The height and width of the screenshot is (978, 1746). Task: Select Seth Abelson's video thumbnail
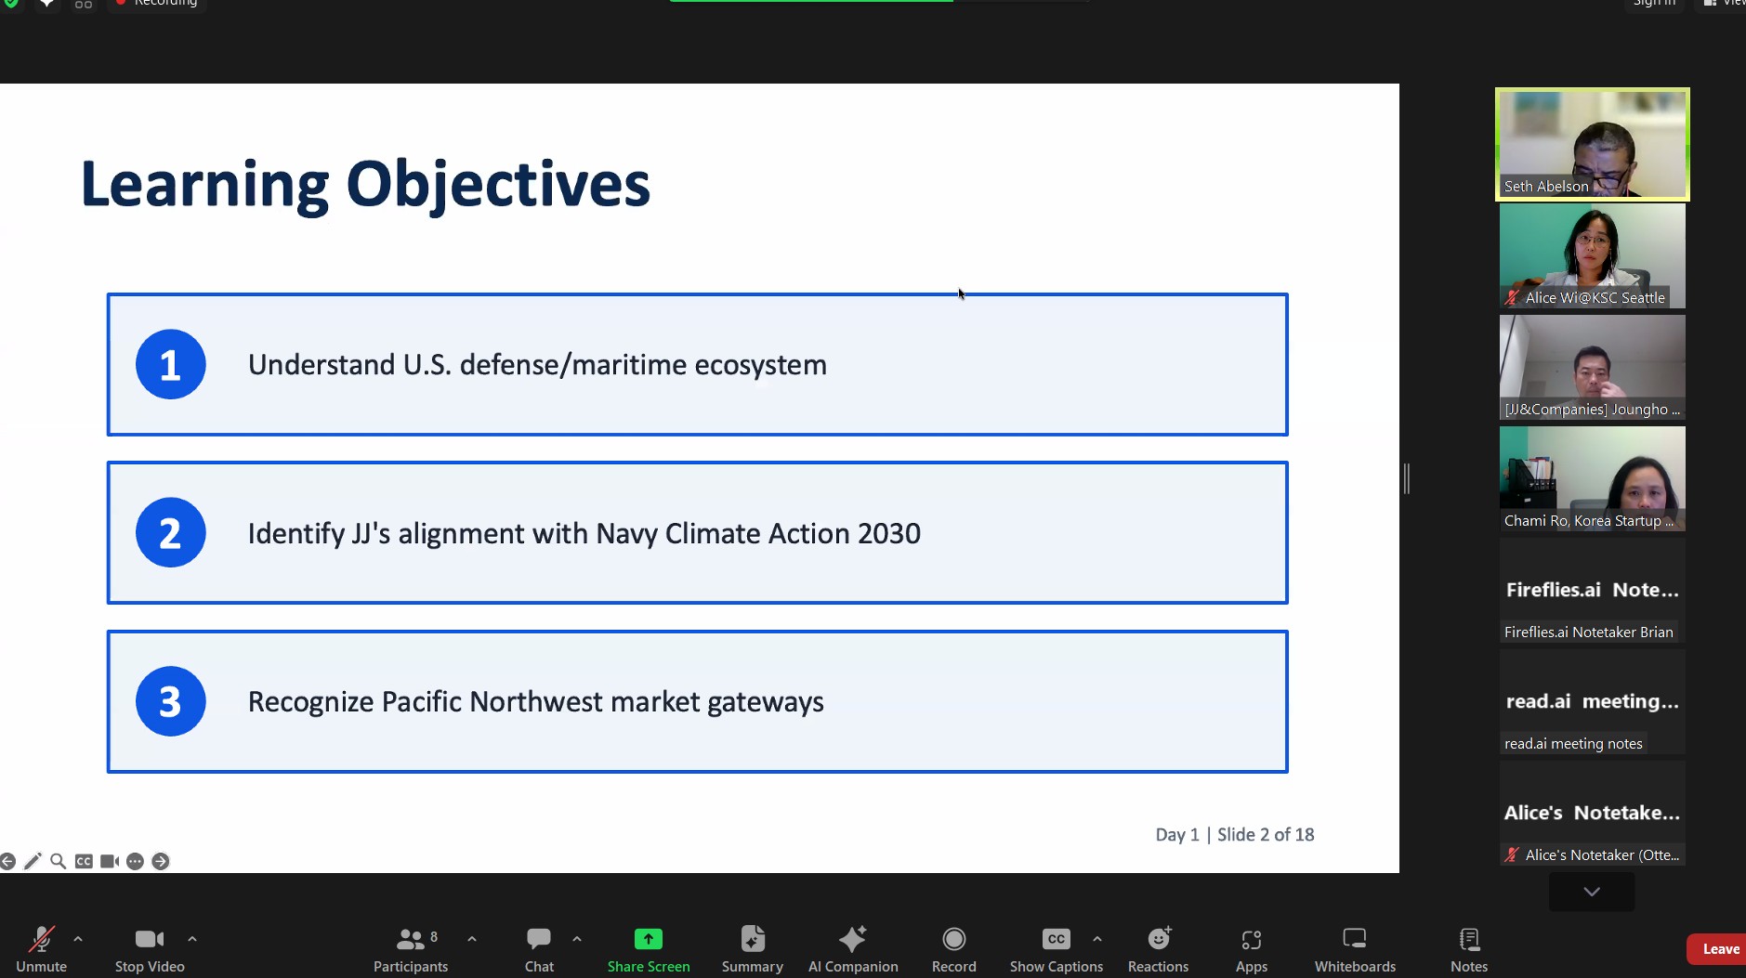(1592, 144)
